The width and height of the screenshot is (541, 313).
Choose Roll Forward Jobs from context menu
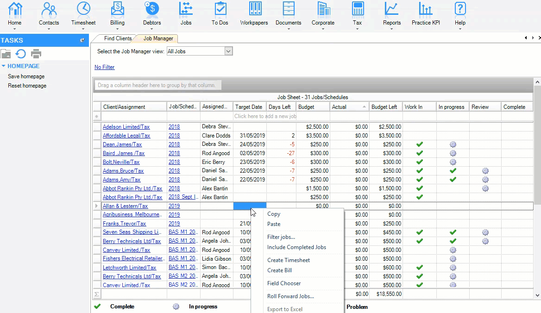(290, 296)
